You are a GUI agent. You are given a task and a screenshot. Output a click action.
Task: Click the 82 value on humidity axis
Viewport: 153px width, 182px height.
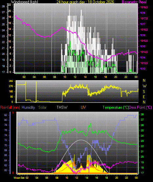coord(6,115)
